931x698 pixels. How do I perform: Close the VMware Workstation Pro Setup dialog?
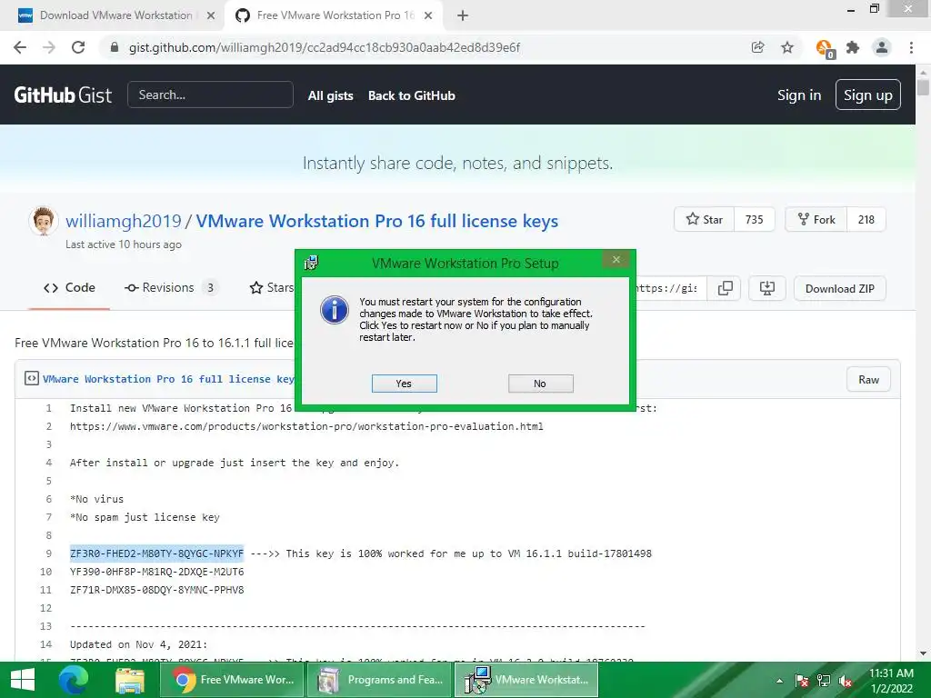click(x=616, y=259)
